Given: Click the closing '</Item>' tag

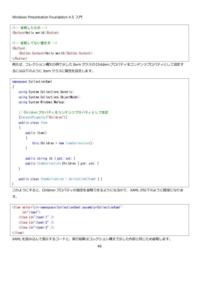Looking at the screenshot, I should tap(18, 233).
